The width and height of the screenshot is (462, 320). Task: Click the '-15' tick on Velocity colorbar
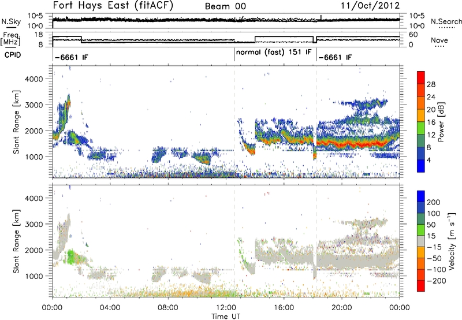pyautogui.click(x=434, y=247)
